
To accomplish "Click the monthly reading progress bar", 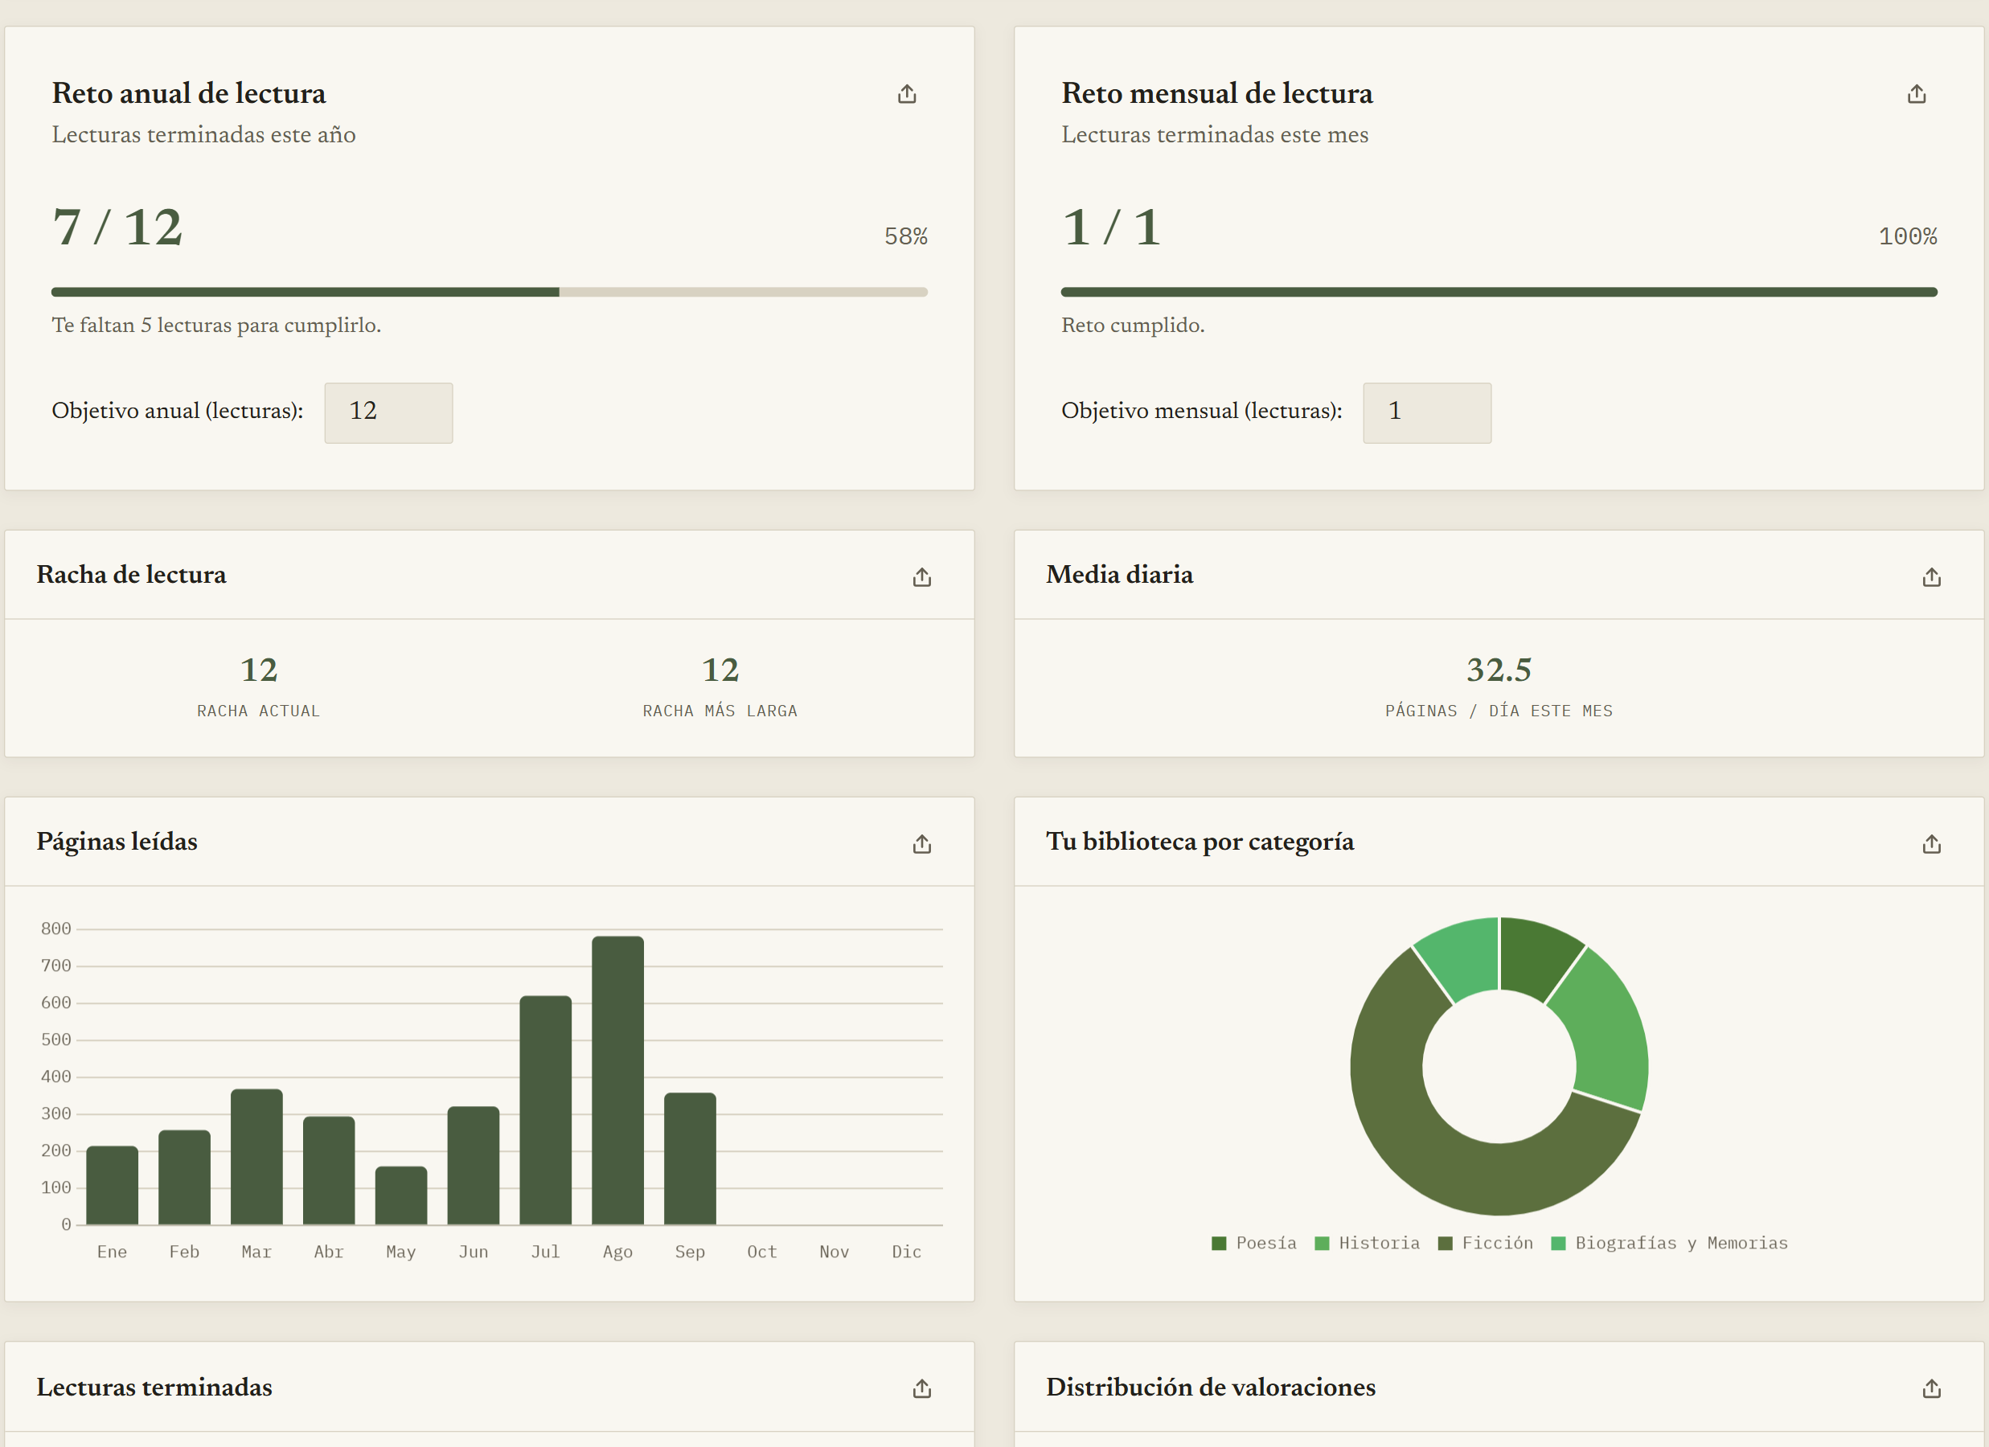I will [x=1499, y=292].
